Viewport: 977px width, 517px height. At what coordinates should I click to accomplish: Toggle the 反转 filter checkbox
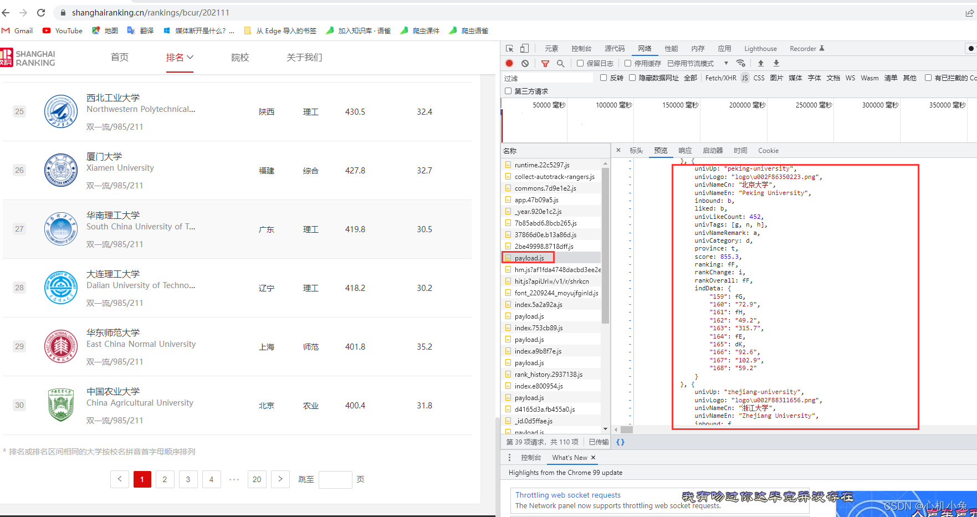(603, 78)
